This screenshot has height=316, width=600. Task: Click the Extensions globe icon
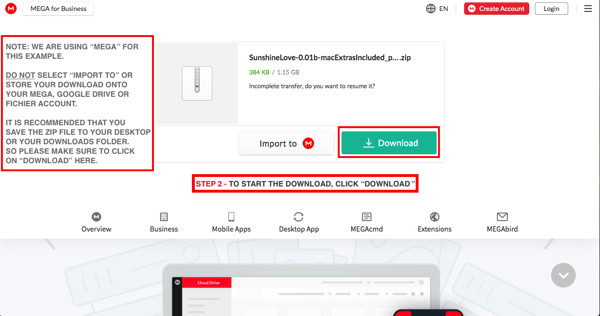435,217
